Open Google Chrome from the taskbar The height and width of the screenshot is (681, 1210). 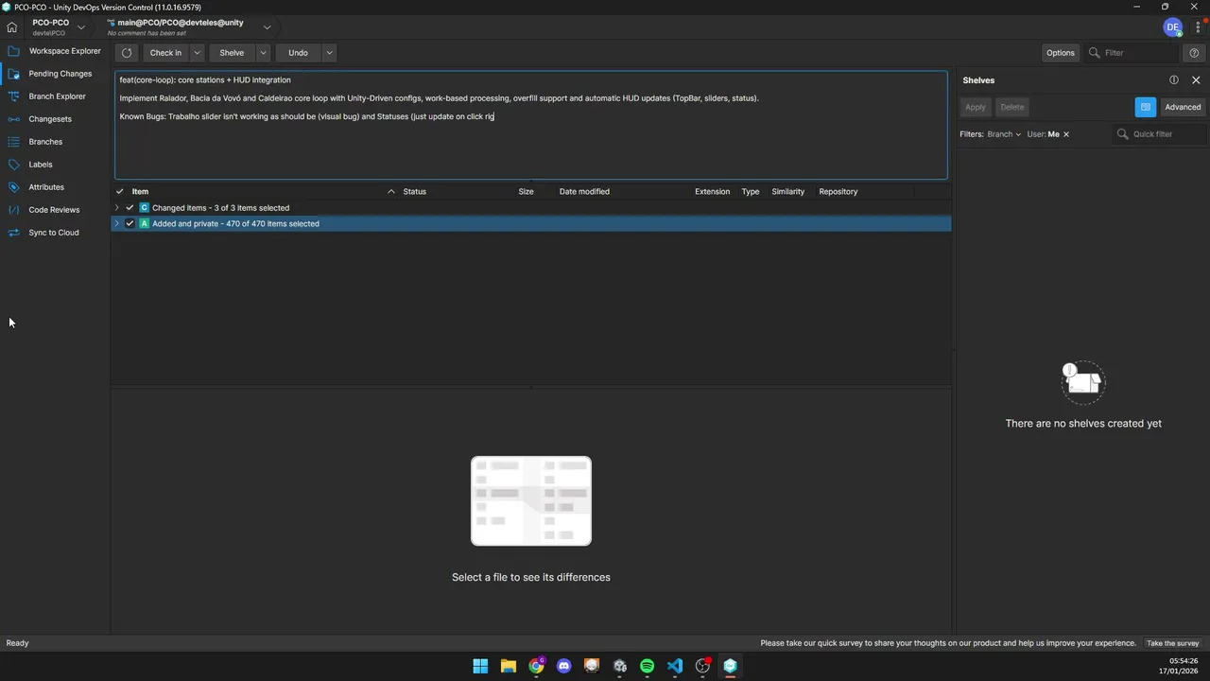point(536,666)
